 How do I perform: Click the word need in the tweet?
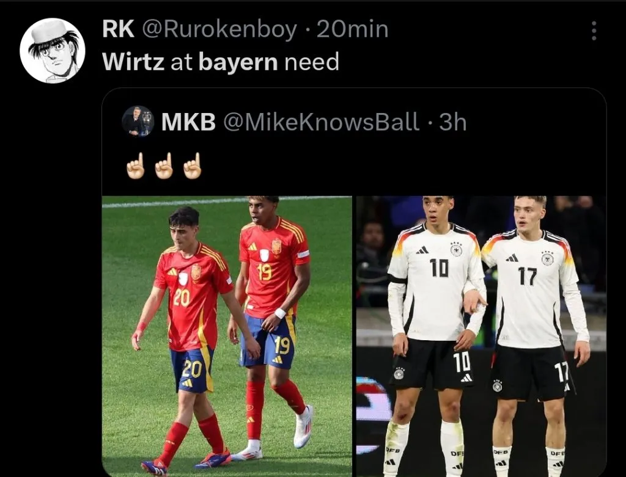tap(312, 62)
